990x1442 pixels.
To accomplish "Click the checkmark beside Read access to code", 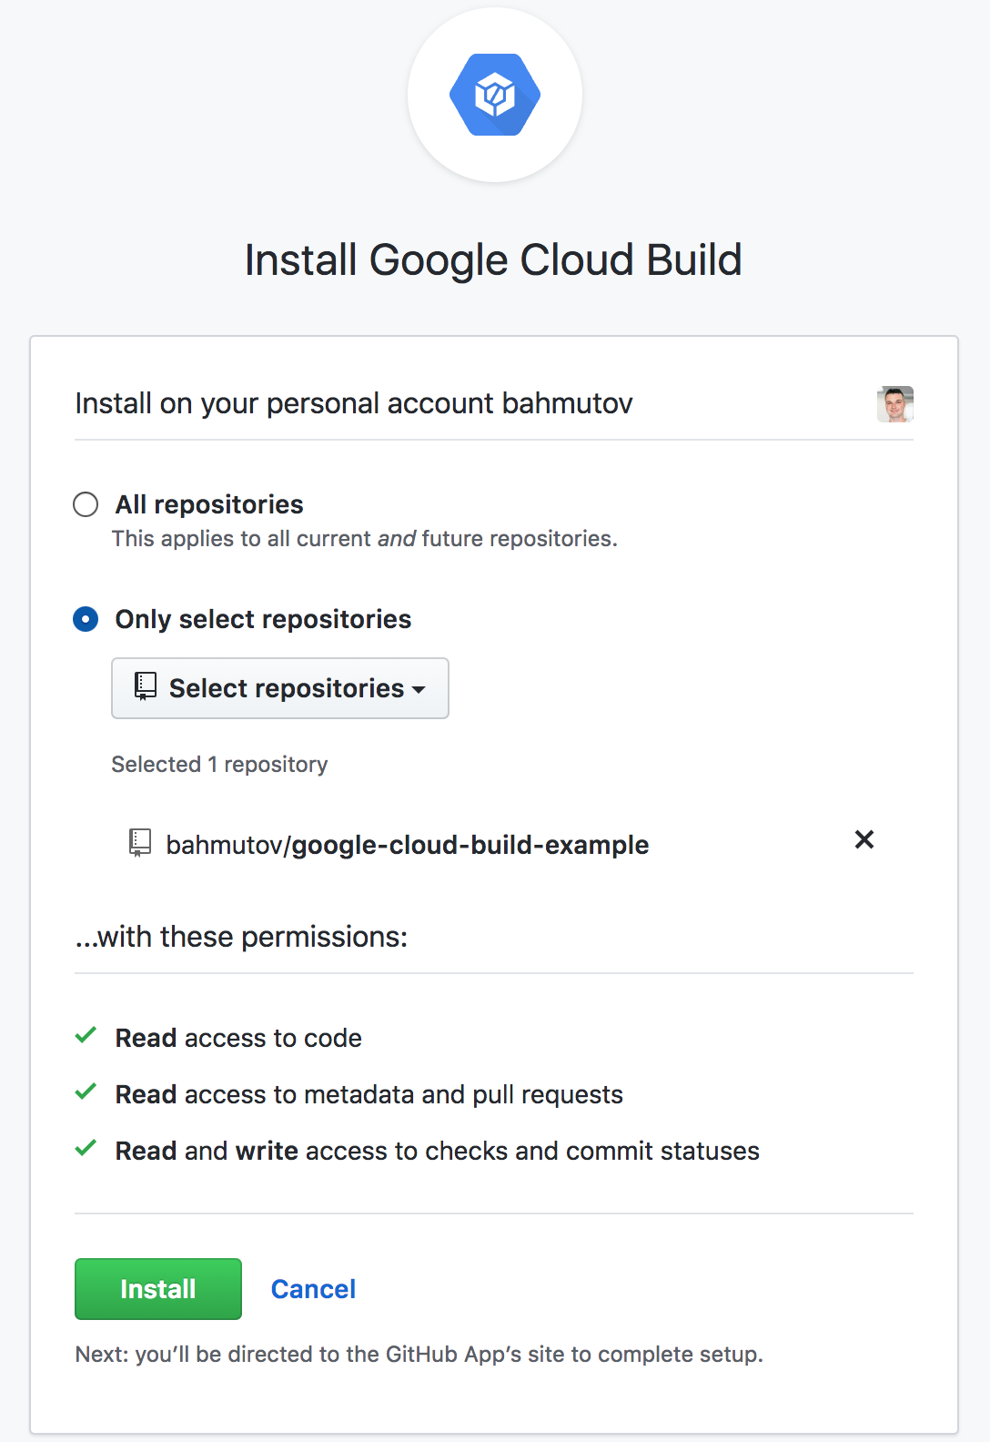I will 86,1035.
